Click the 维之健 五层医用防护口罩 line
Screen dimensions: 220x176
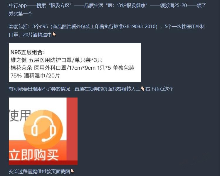pyautogui.click(x=56, y=60)
